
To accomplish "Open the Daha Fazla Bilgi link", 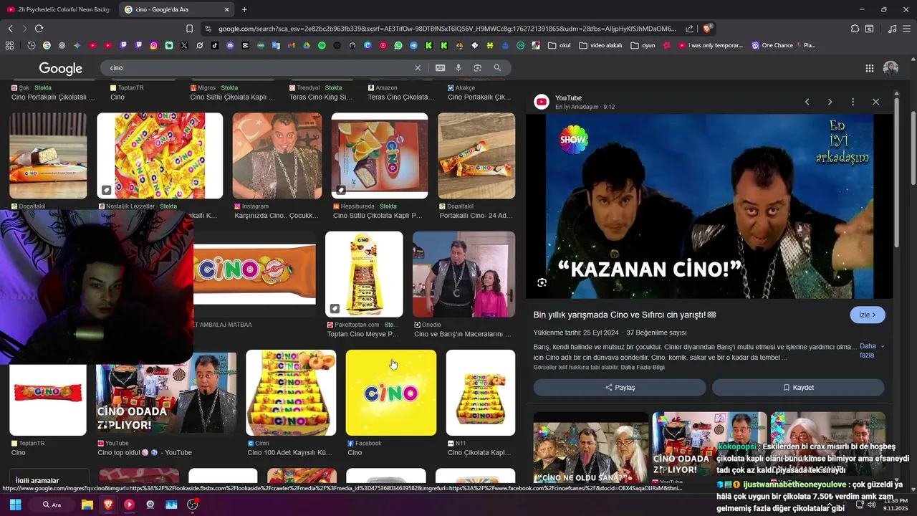I will (x=643, y=367).
